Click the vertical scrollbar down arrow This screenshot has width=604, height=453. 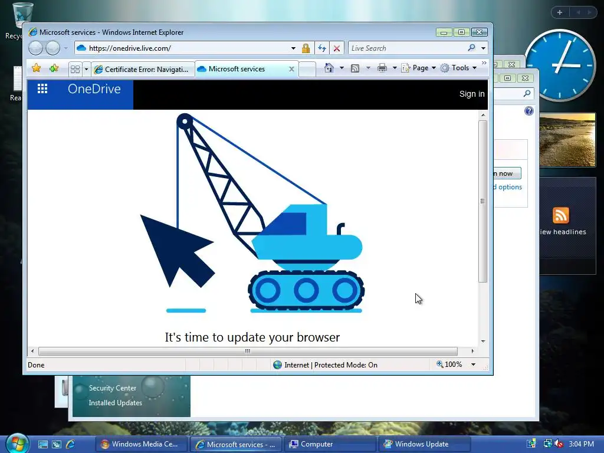pos(482,342)
